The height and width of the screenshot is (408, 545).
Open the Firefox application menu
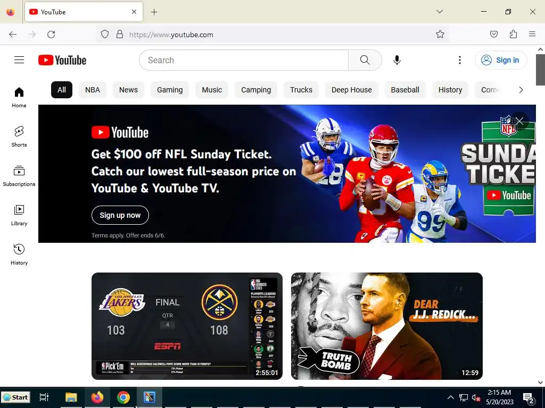click(532, 34)
